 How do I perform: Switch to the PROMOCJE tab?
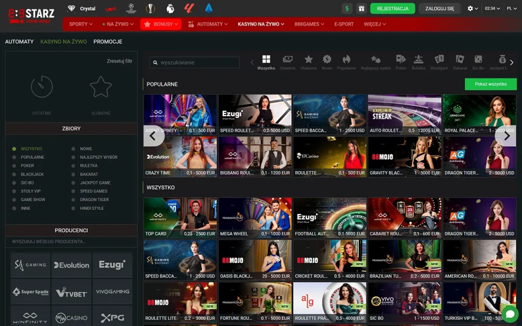[x=108, y=42]
